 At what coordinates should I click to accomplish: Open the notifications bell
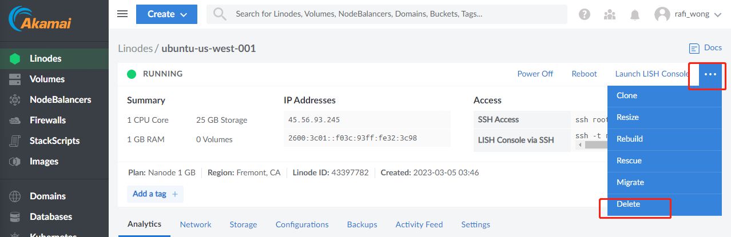point(635,14)
